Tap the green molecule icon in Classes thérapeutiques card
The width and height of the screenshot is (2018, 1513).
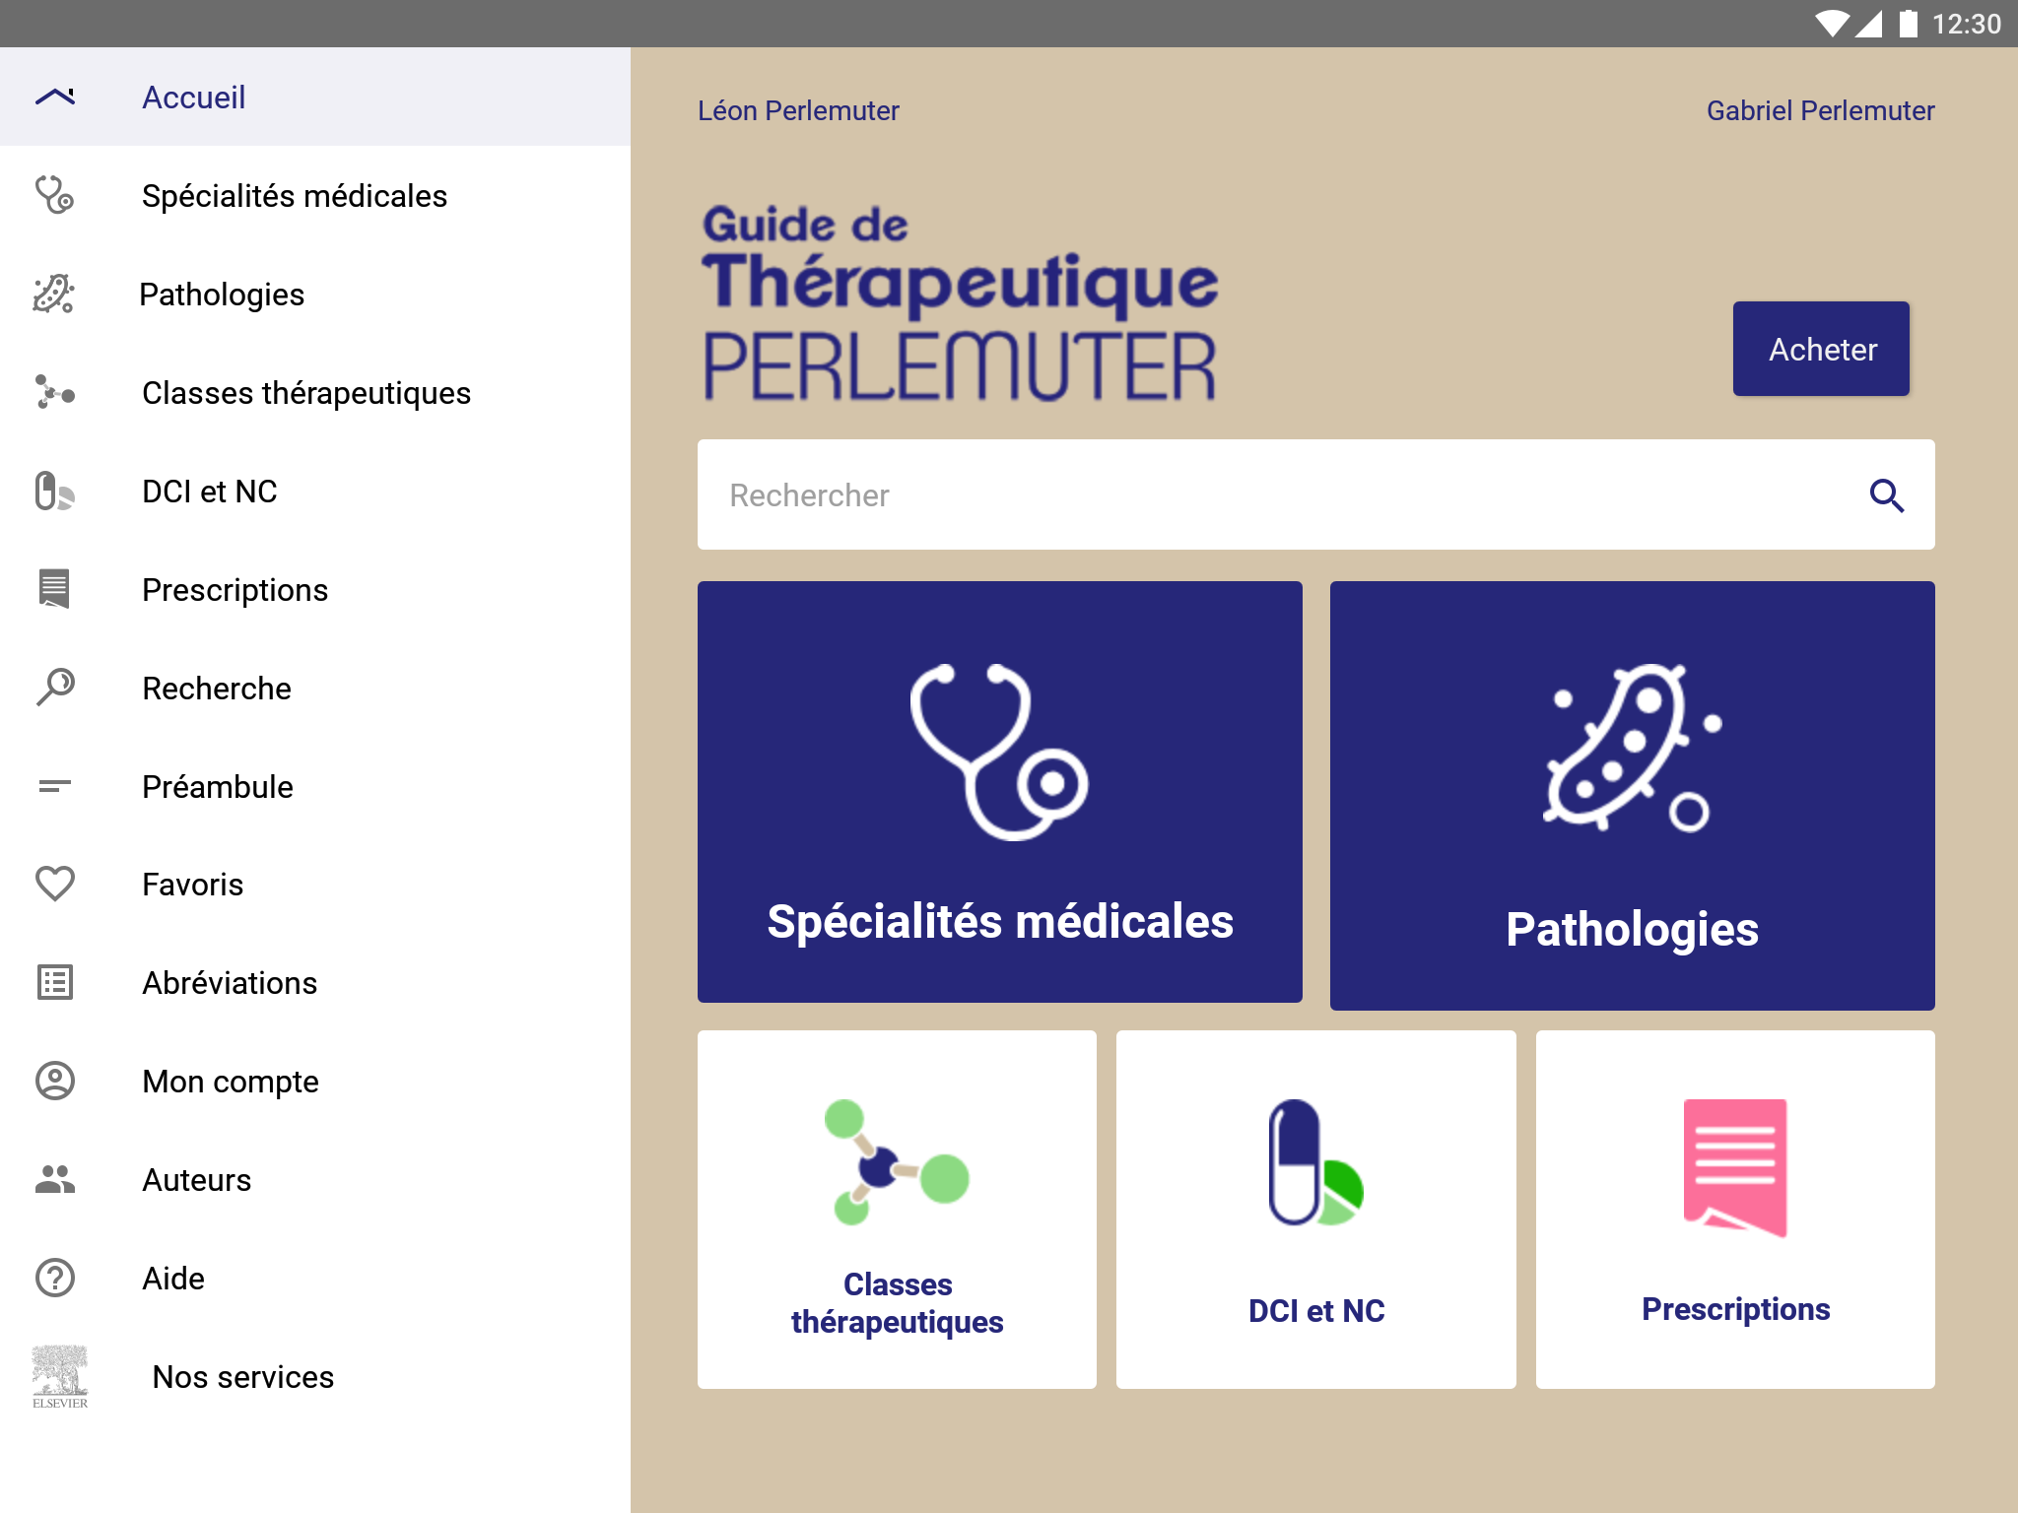click(897, 1162)
